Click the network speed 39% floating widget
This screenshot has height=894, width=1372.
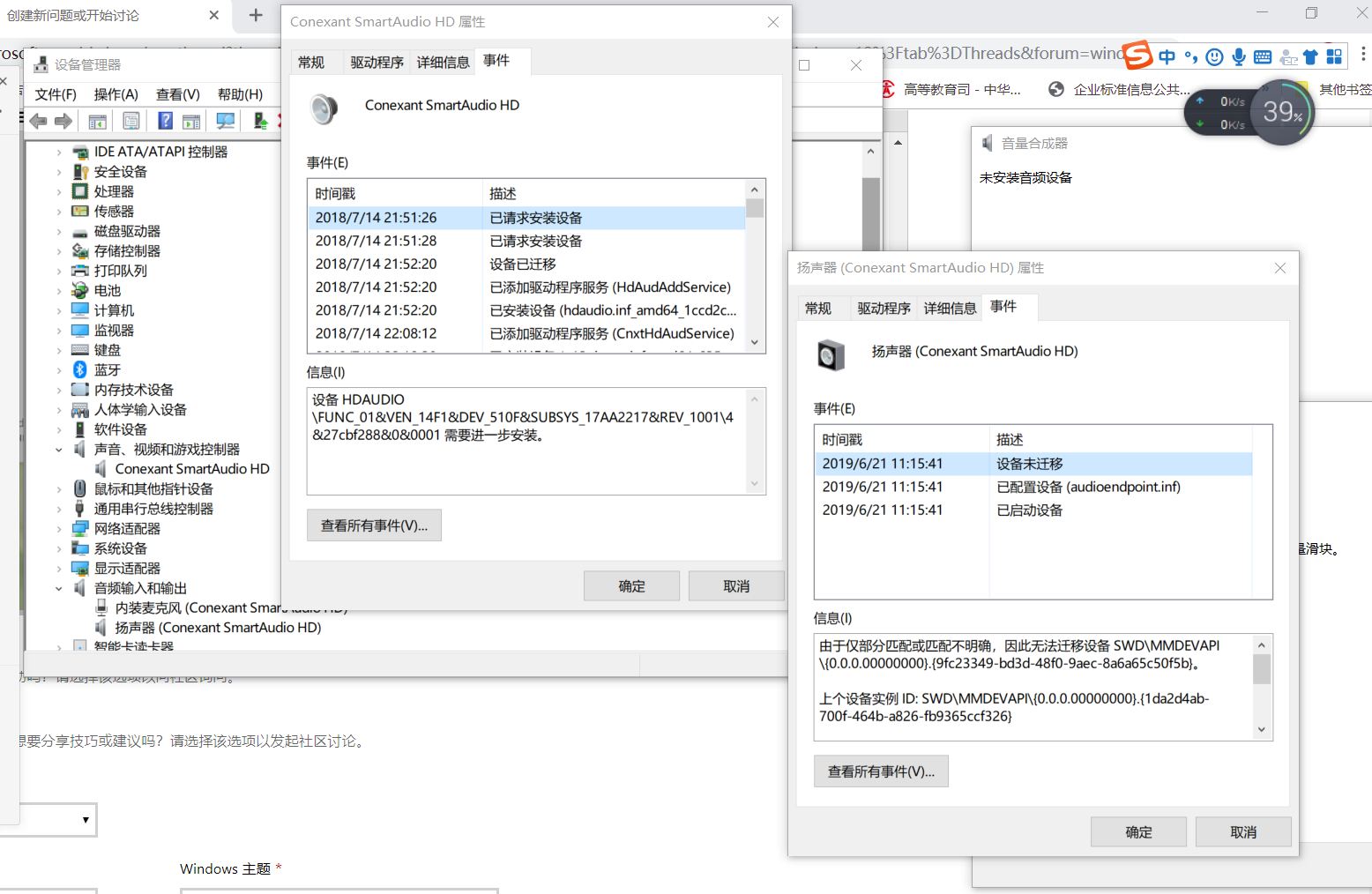click(1282, 112)
